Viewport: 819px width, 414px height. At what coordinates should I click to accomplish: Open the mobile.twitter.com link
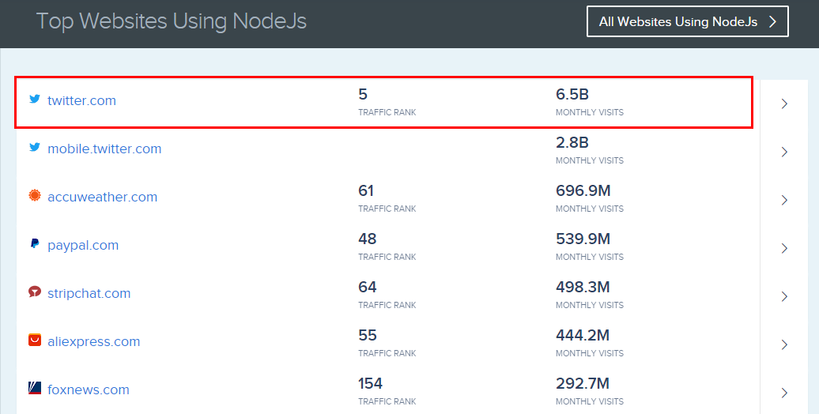pyautogui.click(x=104, y=149)
